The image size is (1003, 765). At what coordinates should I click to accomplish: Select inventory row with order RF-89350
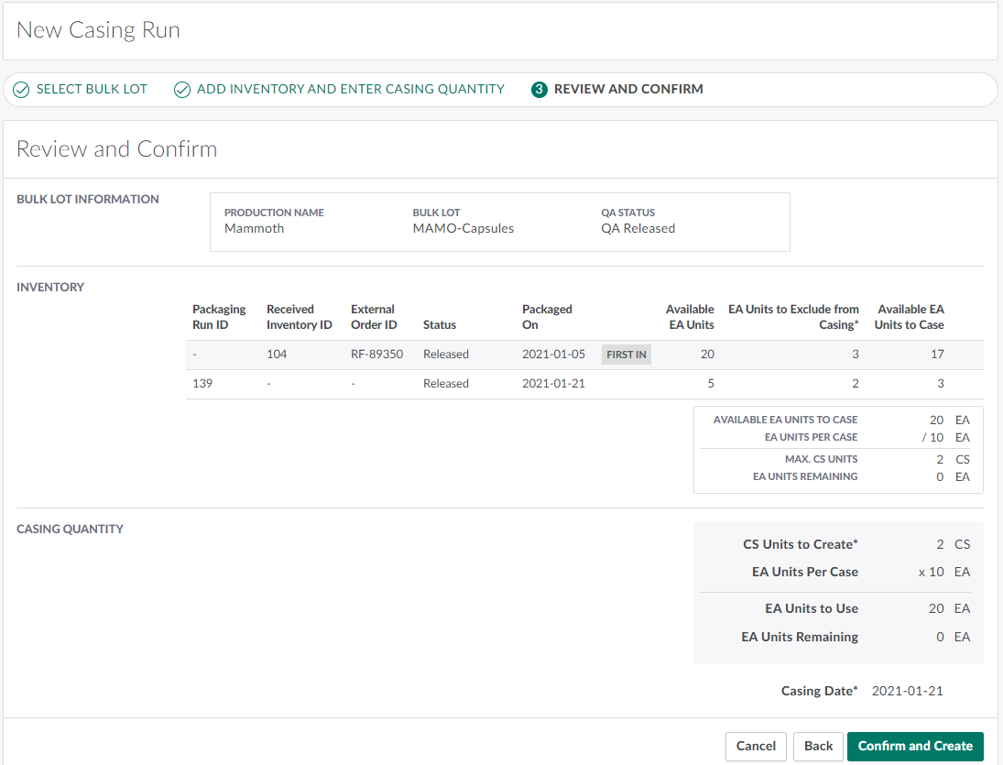(376, 355)
